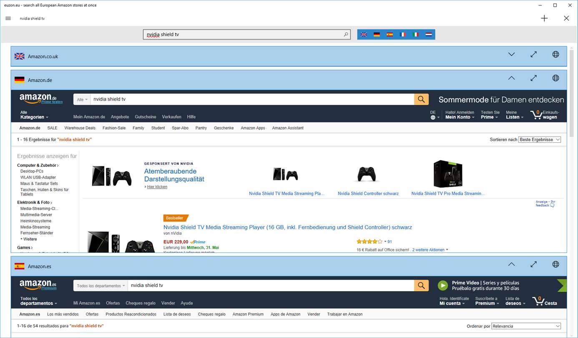Click the Prime Video play icon
Screen dimensions: 578x338
pos(443,285)
